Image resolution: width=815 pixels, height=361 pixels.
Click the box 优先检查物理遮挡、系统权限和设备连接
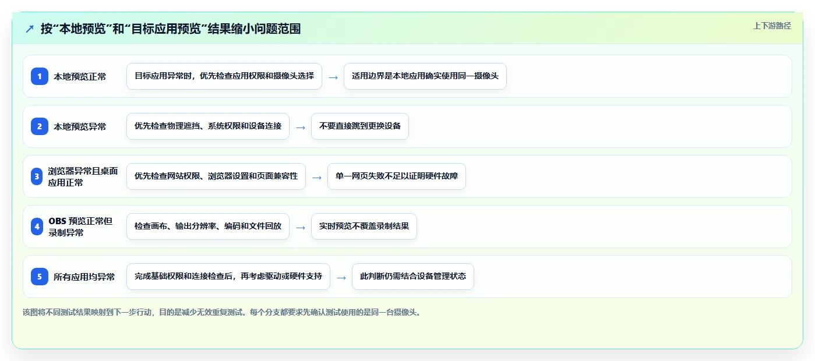[x=208, y=126]
